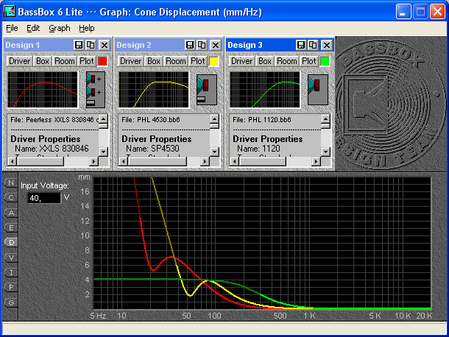Select the D cone displacement graph tab
449x337 pixels.
pos(11,243)
